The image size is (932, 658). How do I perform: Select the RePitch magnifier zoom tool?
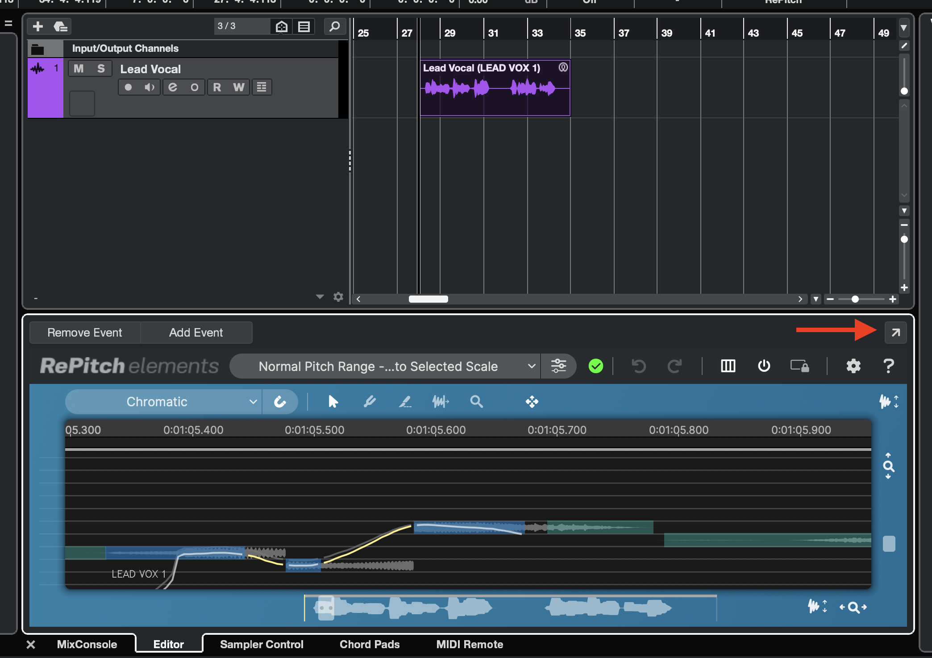476,402
